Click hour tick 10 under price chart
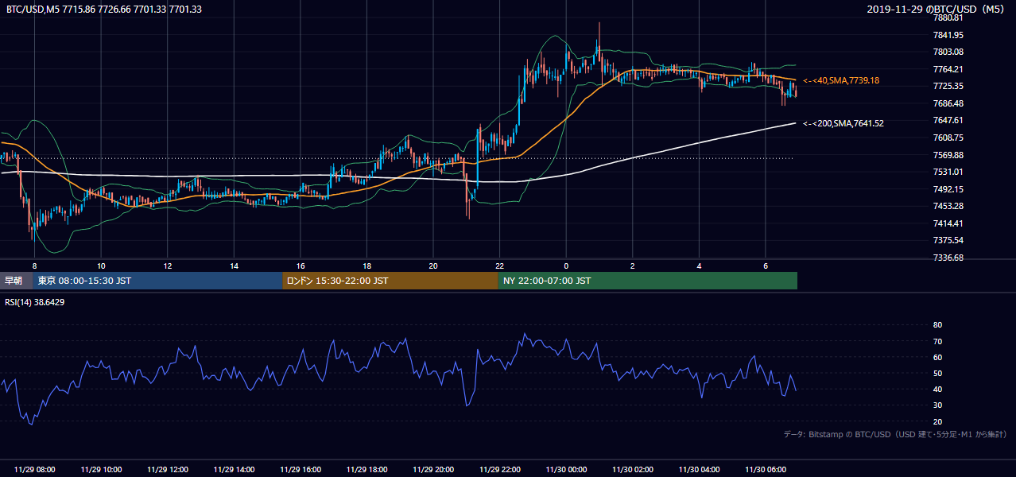The height and width of the screenshot is (477, 1016). click(x=101, y=266)
